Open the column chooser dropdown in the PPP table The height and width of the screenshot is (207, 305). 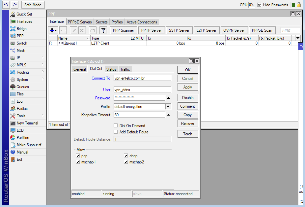coord(298,38)
